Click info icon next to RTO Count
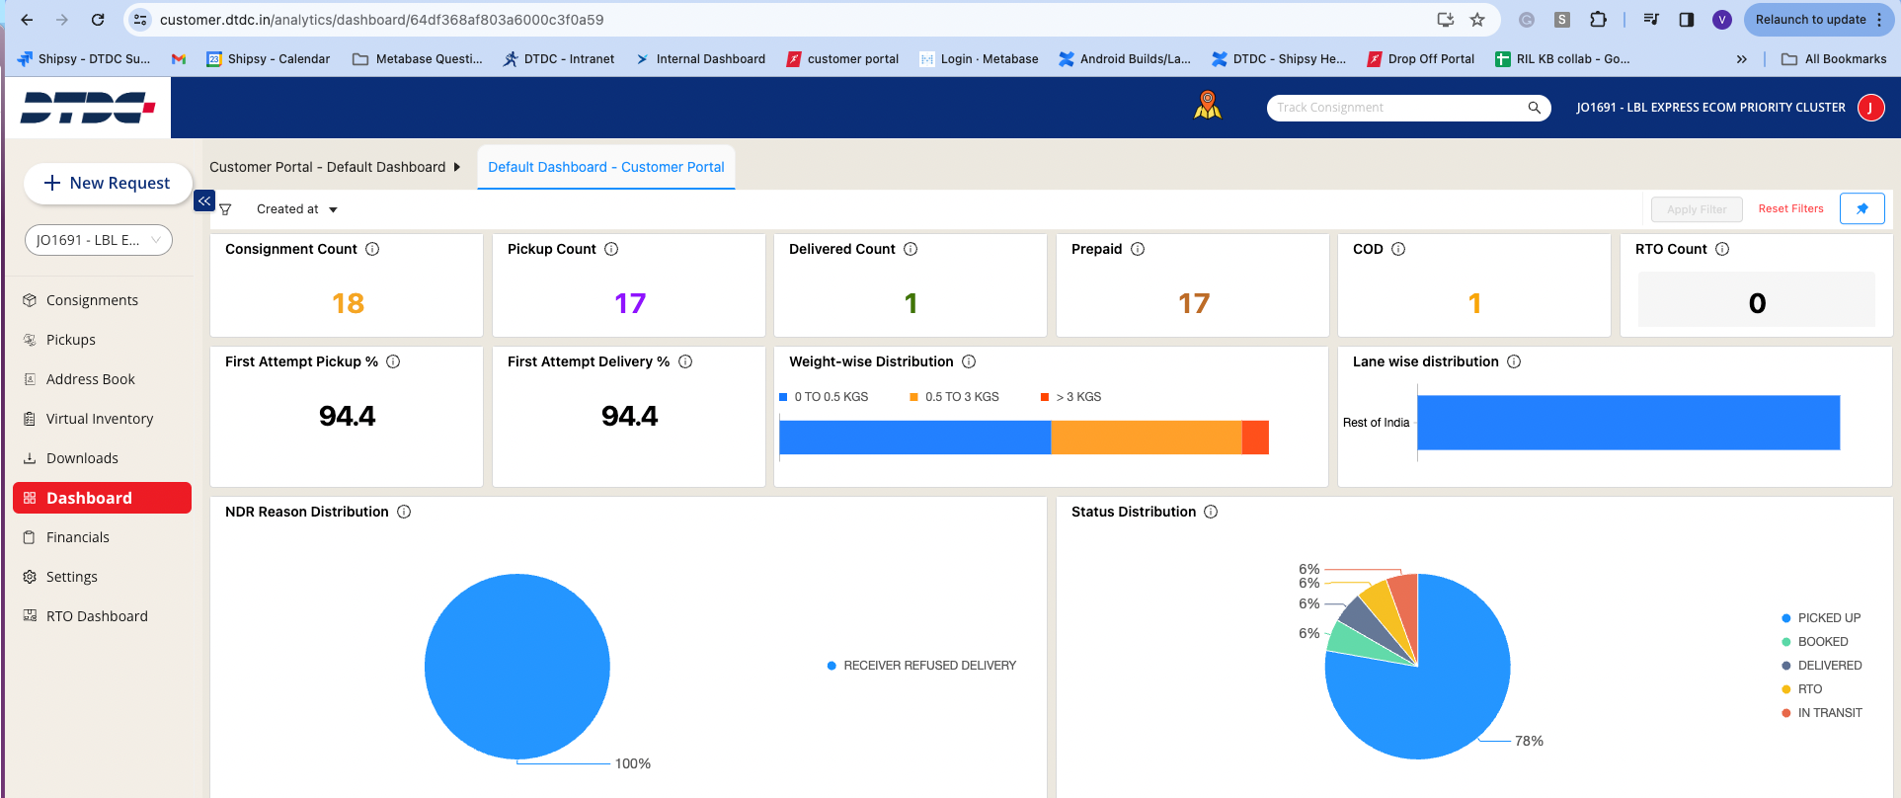1901x798 pixels. tap(1722, 249)
